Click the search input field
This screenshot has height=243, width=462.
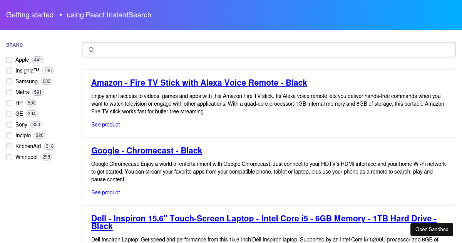click(x=269, y=50)
